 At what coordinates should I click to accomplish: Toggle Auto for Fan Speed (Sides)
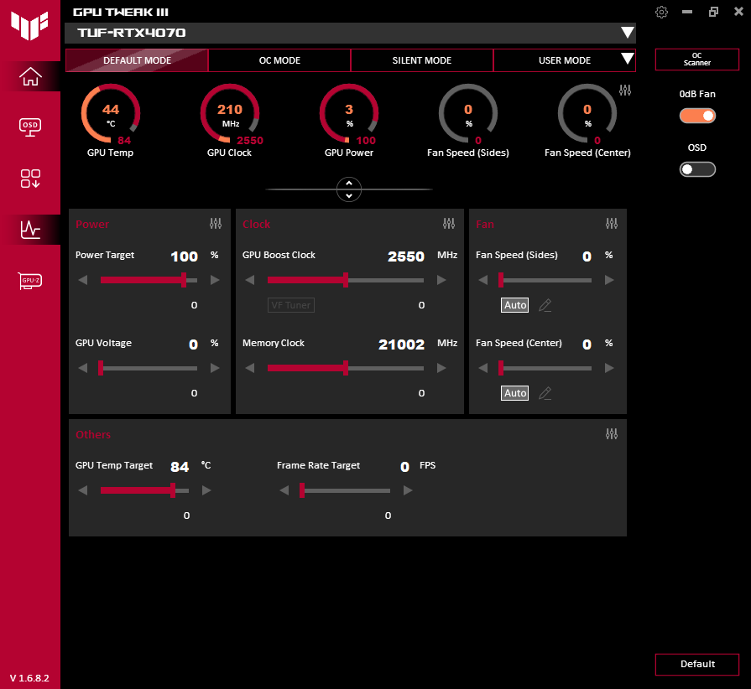[x=515, y=305]
